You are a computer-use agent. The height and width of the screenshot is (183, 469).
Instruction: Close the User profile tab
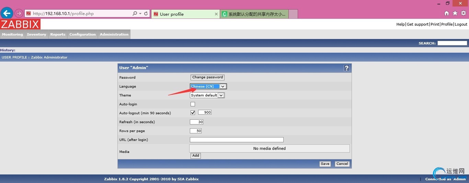point(216,14)
